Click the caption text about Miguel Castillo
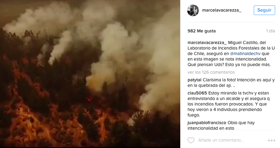 tap(231, 54)
